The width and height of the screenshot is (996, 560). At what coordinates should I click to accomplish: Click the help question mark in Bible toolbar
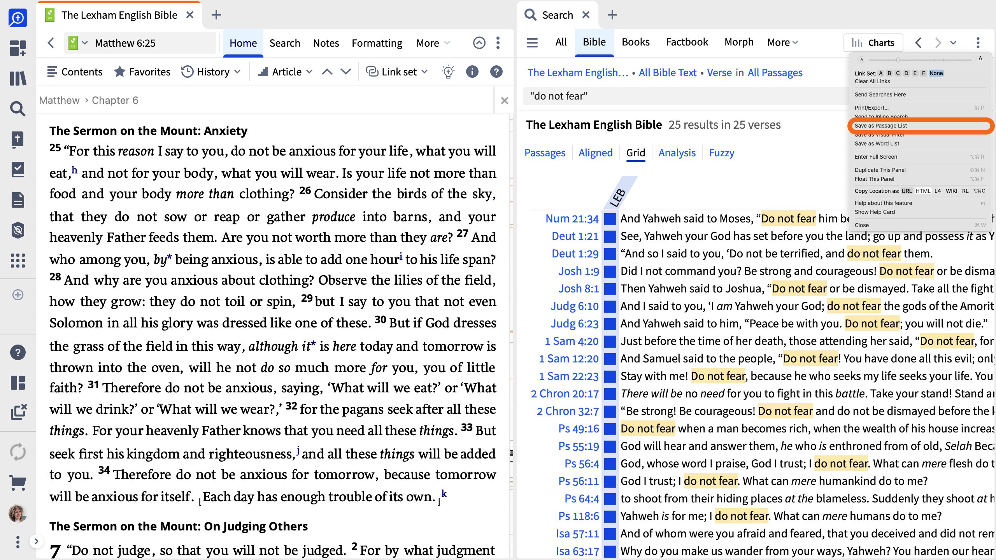496,72
